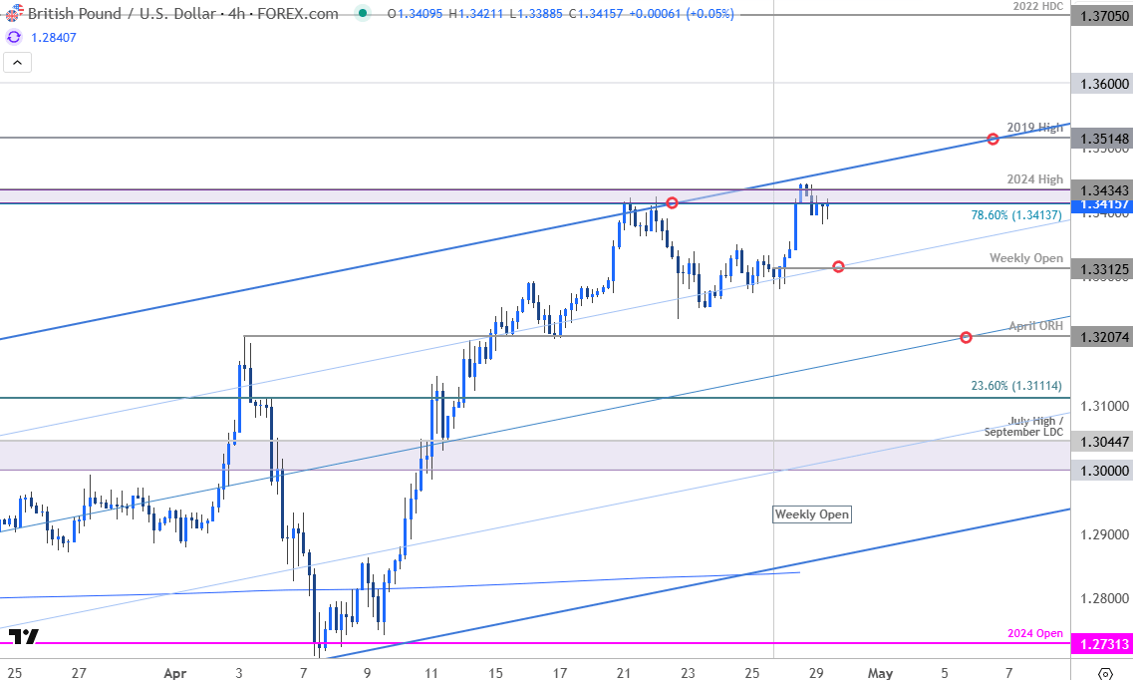Click the magenta 1.27313 price tag
The width and height of the screenshot is (1133, 680).
click(1103, 644)
